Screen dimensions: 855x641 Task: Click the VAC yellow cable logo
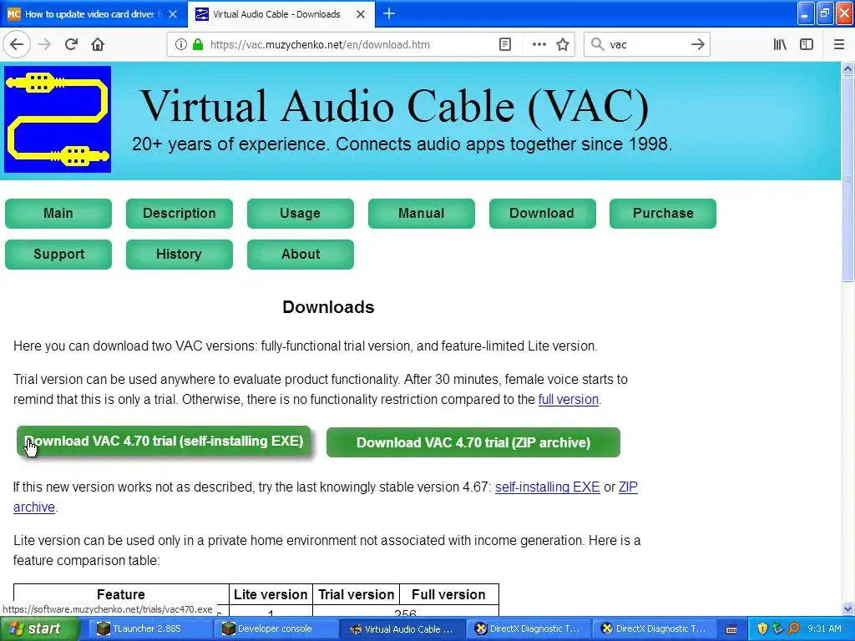pos(58,119)
